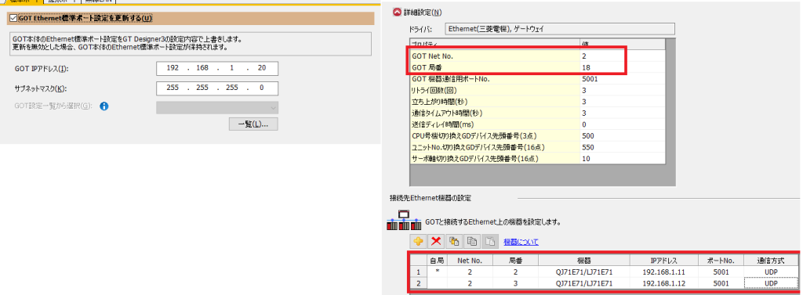Click 機器 cell QJ71E71/LJ71E71 in row 1
The image size is (803, 295).
click(x=584, y=272)
